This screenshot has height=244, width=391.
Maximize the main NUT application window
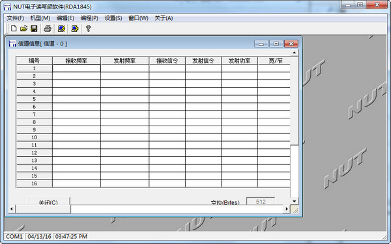(360, 5)
